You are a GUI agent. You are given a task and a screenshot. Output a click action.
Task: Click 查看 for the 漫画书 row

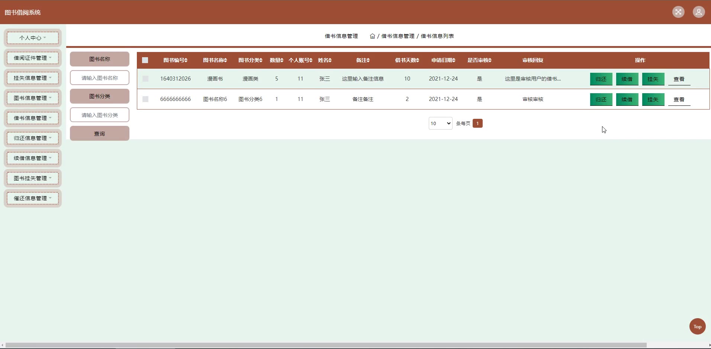point(679,79)
